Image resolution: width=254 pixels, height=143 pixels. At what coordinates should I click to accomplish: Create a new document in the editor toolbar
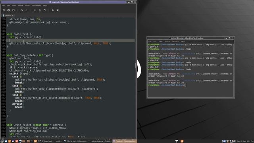point(4,10)
